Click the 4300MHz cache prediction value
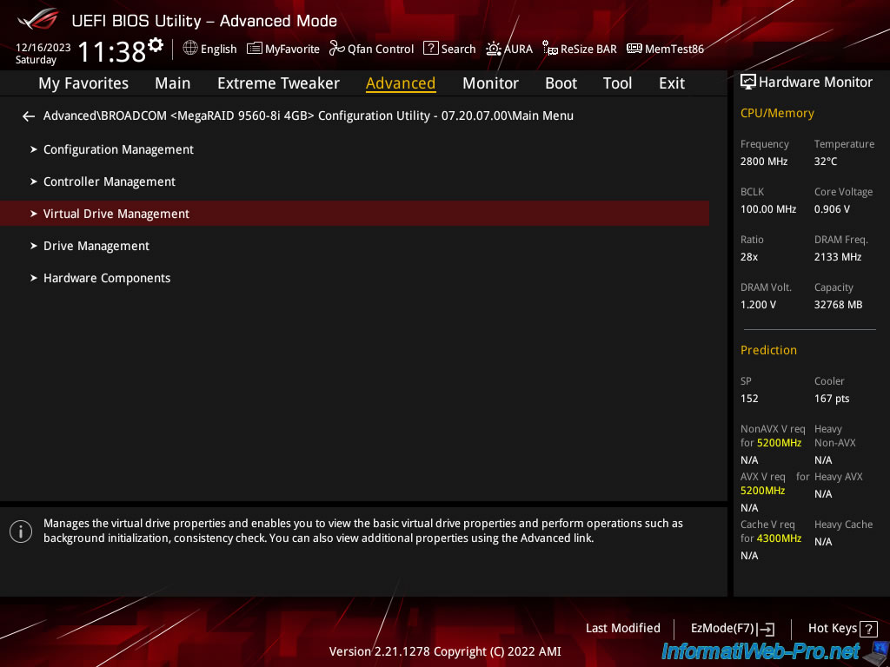The width and height of the screenshot is (890, 667). 778,538
